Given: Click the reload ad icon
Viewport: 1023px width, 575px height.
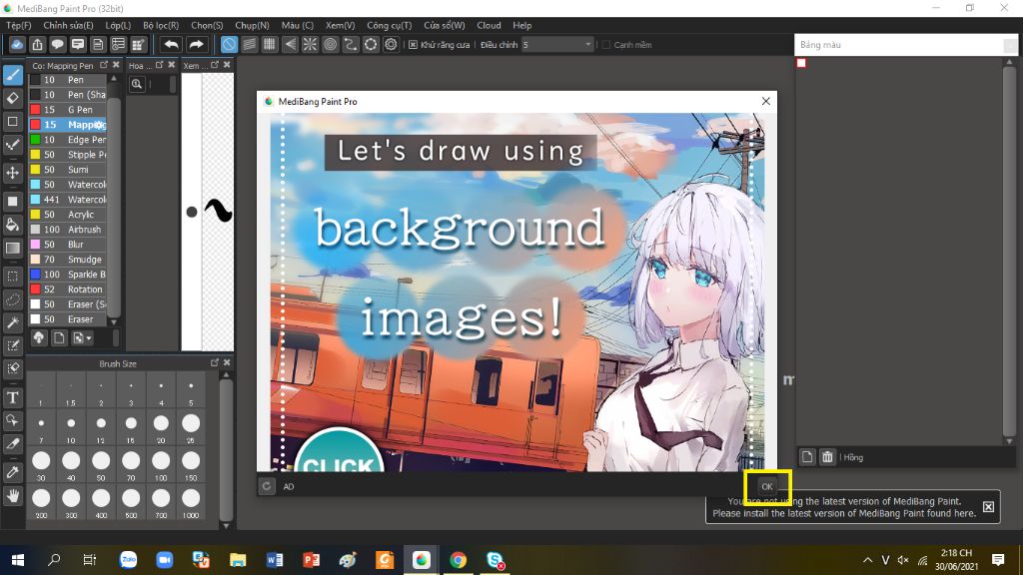Looking at the screenshot, I should click(267, 486).
